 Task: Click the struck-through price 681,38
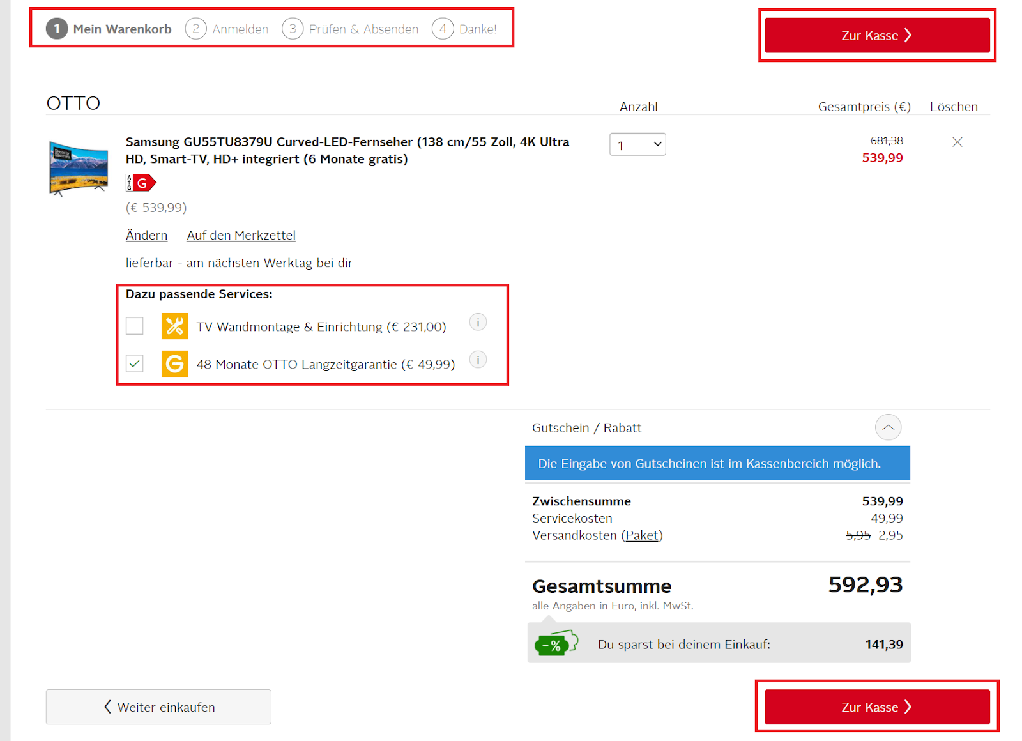click(887, 141)
